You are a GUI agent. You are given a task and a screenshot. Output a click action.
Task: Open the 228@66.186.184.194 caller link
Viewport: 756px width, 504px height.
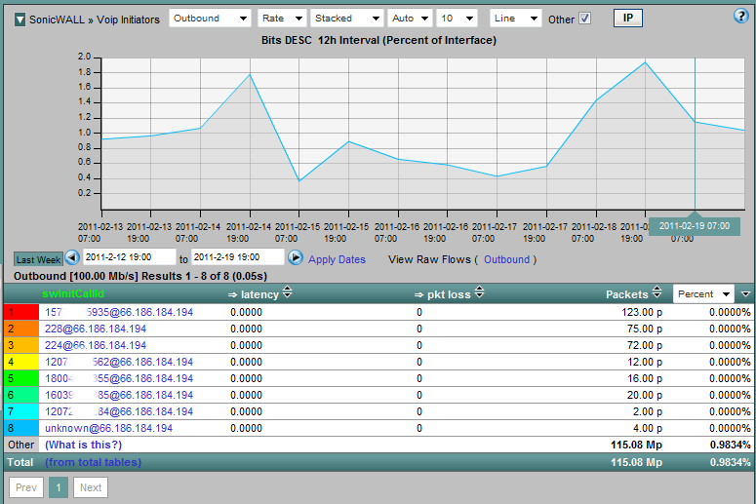[96, 330]
